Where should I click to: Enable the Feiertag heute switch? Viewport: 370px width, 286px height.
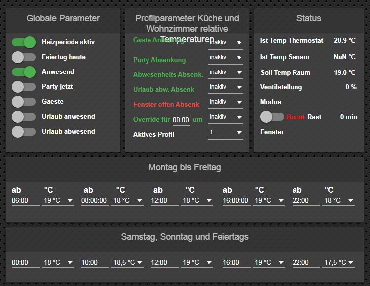pyautogui.click(x=24, y=57)
